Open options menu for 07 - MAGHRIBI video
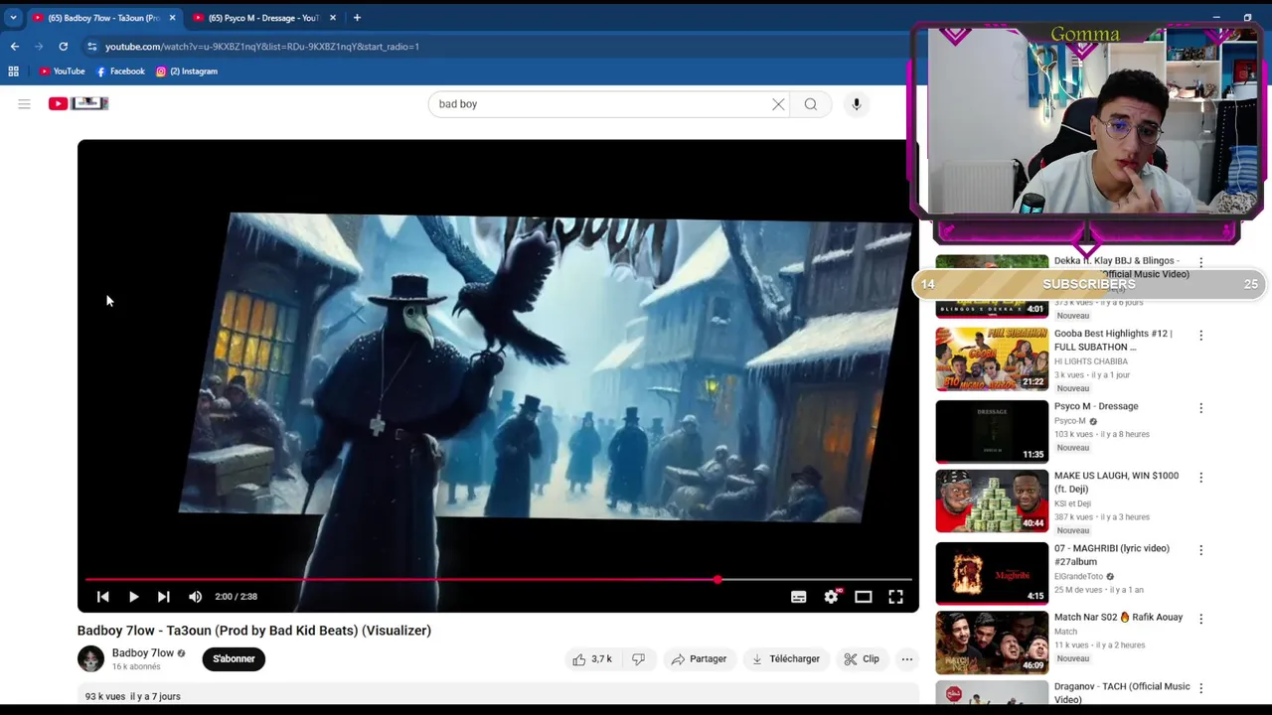Viewport: 1272px width, 715px height. click(1200, 550)
